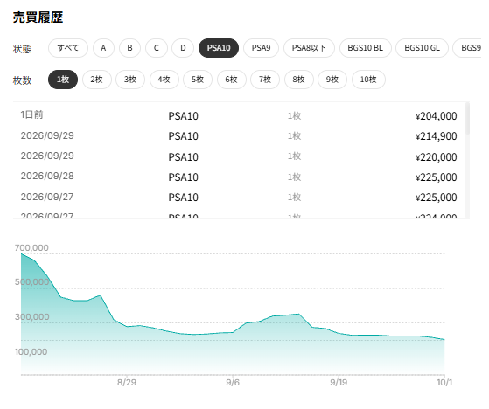Select quantity 7枚
Image resolution: width=489 pixels, height=409 pixels.
tap(265, 80)
